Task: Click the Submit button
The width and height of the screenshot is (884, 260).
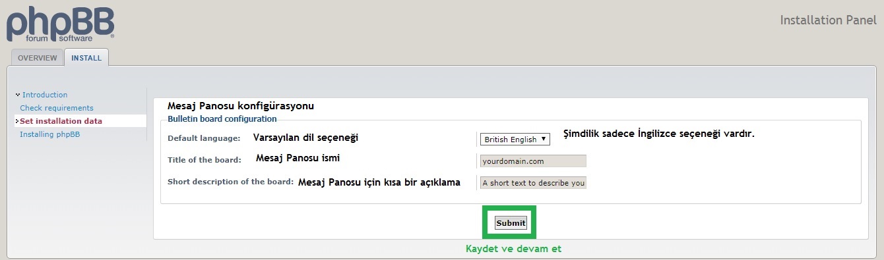Action: (511, 223)
